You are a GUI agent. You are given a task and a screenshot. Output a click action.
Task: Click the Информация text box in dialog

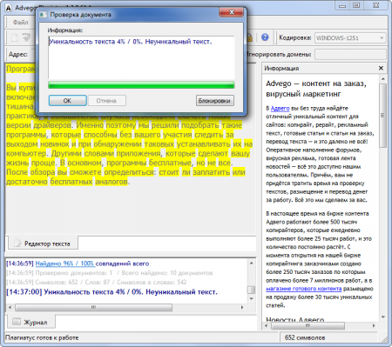click(141, 57)
